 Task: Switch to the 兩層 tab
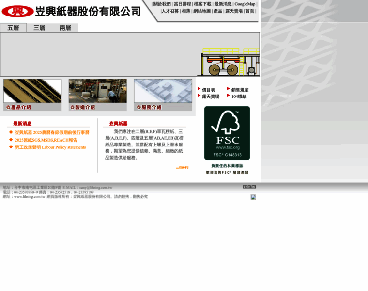pos(65,28)
